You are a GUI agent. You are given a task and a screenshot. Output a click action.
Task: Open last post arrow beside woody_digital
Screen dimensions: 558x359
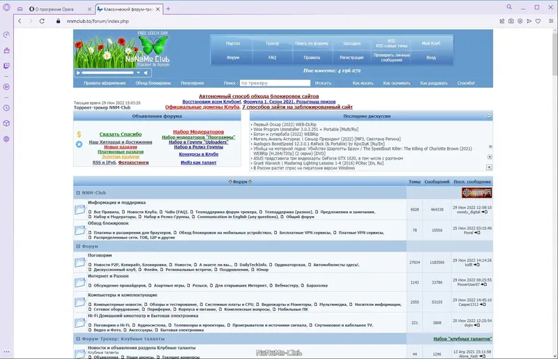point(484,212)
